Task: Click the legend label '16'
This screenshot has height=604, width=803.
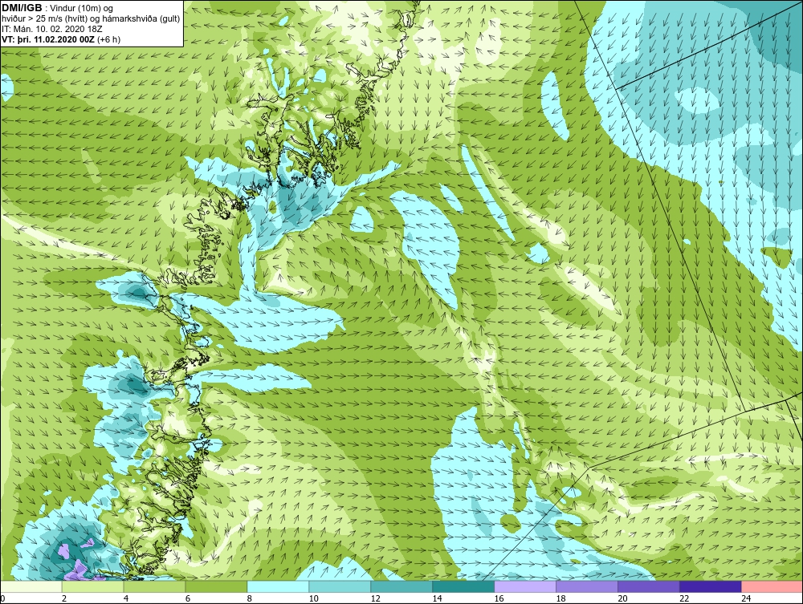Action: (499, 598)
